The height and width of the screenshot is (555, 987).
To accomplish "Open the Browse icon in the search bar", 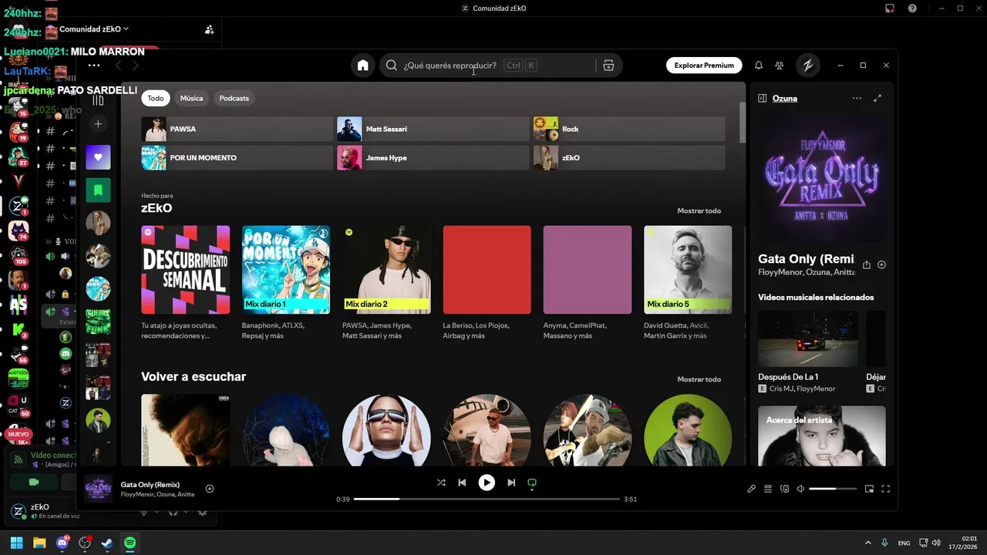I will 608,66.
